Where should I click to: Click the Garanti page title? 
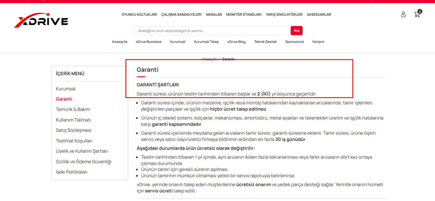click(147, 69)
